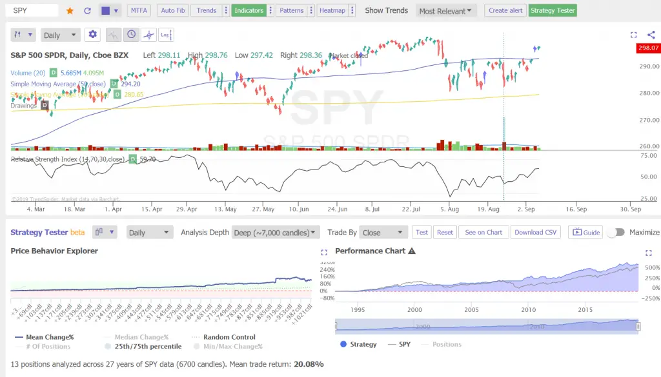
Task: Click the Indicators toolbar button
Action: [249, 10]
